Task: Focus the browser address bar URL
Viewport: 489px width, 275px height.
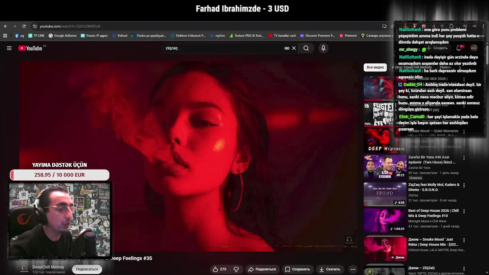Action: (x=70, y=26)
